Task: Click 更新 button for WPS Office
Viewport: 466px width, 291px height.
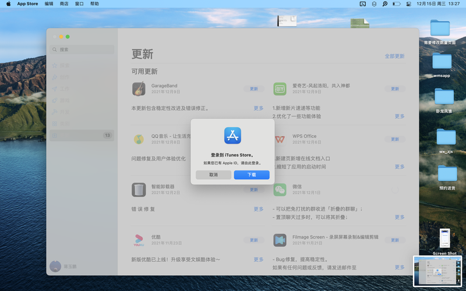Action: [395, 139]
